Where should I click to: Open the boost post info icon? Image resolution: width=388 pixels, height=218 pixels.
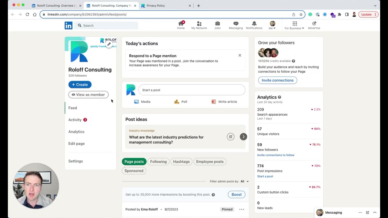pos(213,195)
